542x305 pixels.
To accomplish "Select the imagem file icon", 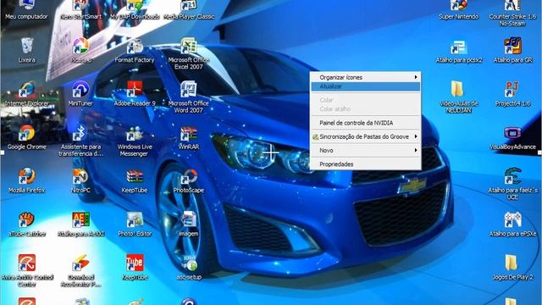I will click(x=189, y=220).
